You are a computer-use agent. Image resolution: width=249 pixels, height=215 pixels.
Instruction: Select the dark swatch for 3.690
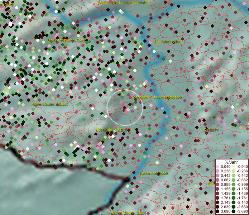tap(217, 211)
